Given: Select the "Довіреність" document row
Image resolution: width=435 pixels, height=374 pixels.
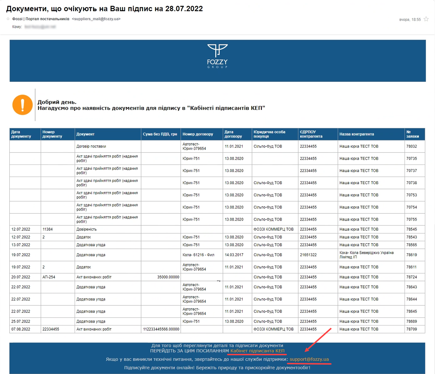Looking at the screenshot, I should click(x=86, y=229).
